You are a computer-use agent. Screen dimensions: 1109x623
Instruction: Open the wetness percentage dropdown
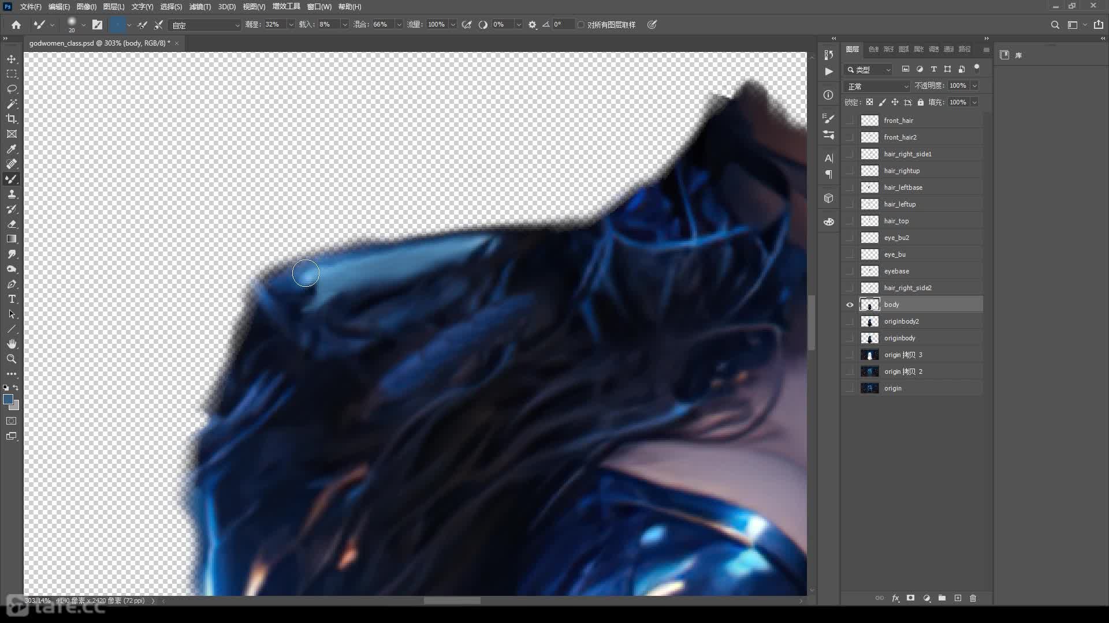coord(291,25)
